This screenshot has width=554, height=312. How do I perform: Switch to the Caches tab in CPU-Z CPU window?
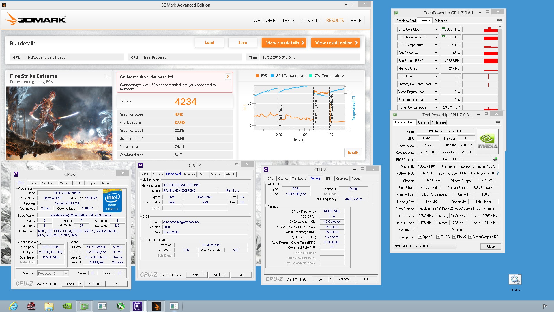click(x=33, y=183)
